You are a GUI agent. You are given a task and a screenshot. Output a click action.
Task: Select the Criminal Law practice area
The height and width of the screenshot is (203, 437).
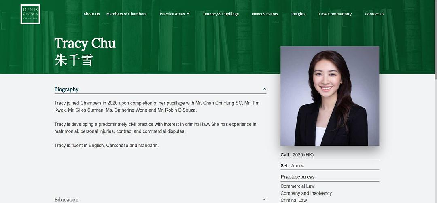[x=294, y=200]
